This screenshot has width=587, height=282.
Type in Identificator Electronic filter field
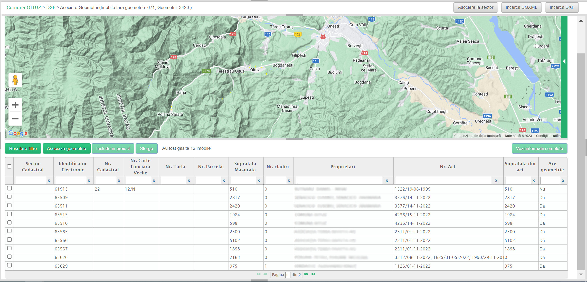(x=71, y=181)
